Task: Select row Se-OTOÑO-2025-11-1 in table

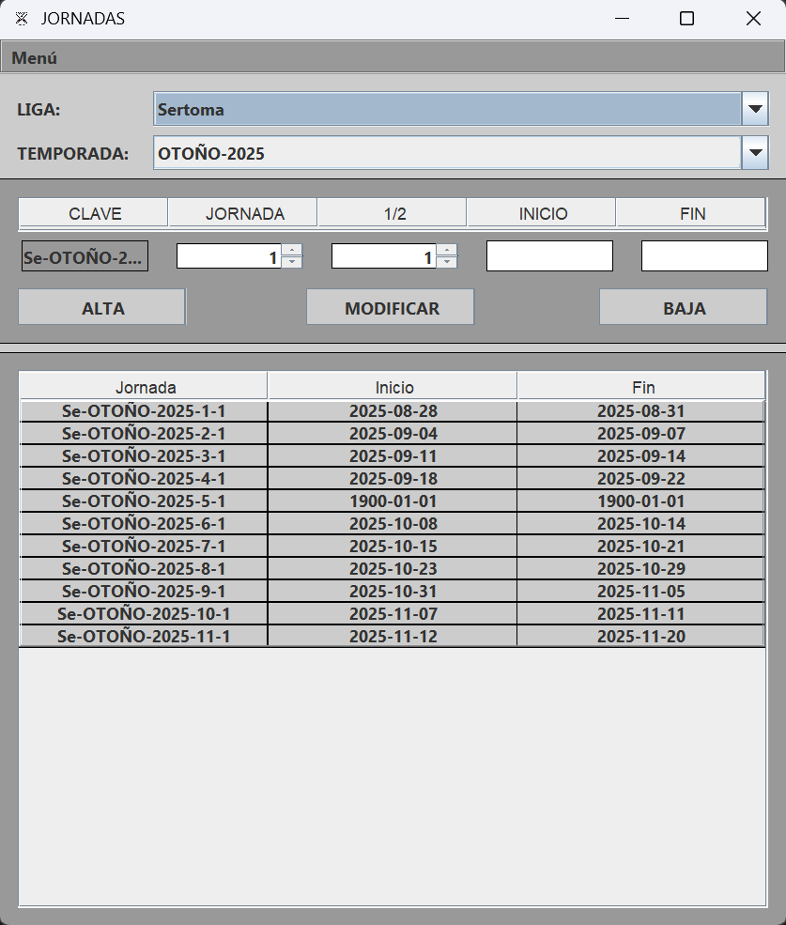Action: pyautogui.click(x=144, y=637)
